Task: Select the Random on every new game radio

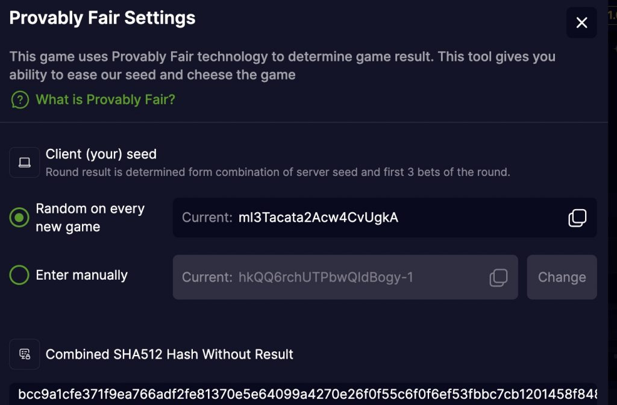Action: 19,217
